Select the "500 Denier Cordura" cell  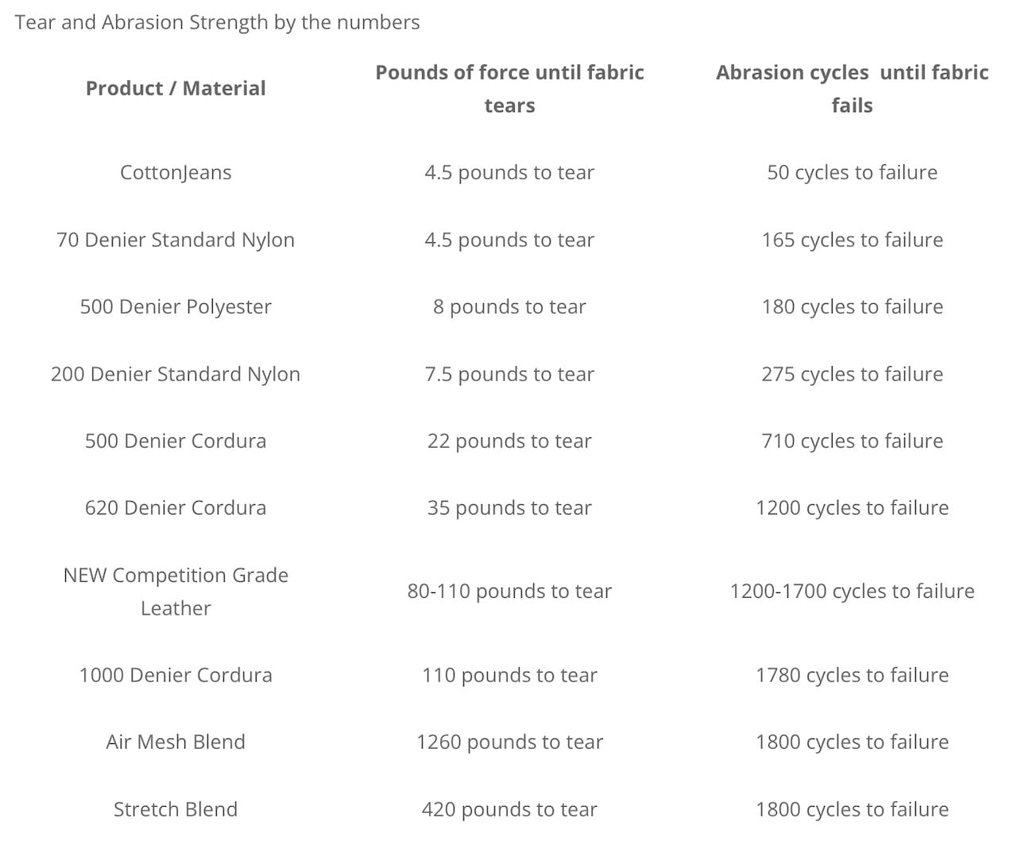pos(176,441)
